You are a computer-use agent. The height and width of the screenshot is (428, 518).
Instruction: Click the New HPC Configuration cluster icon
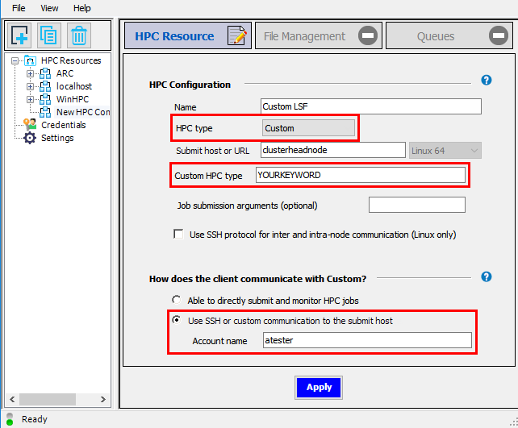(x=45, y=112)
